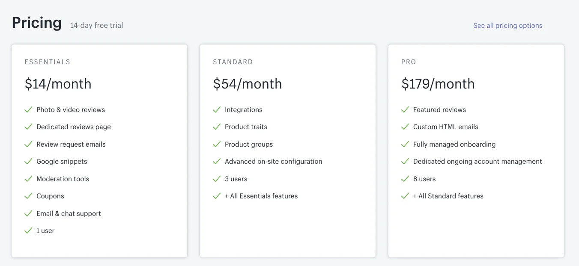Open the See all pricing options link

coord(507,26)
